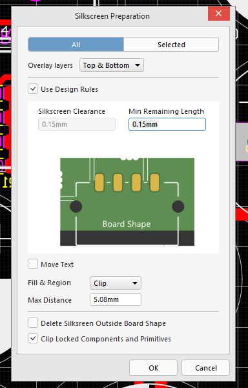The height and width of the screenshot is (388, 248).
Task: Select the All tab
Action: click(76, 45)
